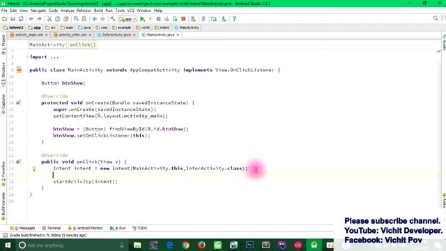Screen dimensions: 446x251
Task: Click the java breadcrumb folder
Action: point(84,28)
